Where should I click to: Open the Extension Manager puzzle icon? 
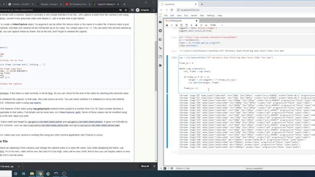pyautogui.click(x=160, y=65)
